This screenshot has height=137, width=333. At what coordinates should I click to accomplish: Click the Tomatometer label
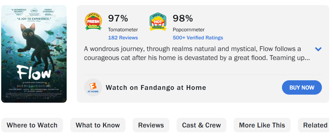(123, 30)
